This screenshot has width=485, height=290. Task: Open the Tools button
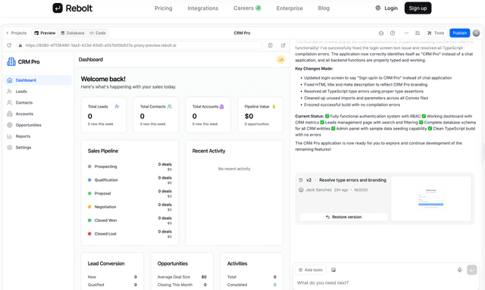click(436, 33)
